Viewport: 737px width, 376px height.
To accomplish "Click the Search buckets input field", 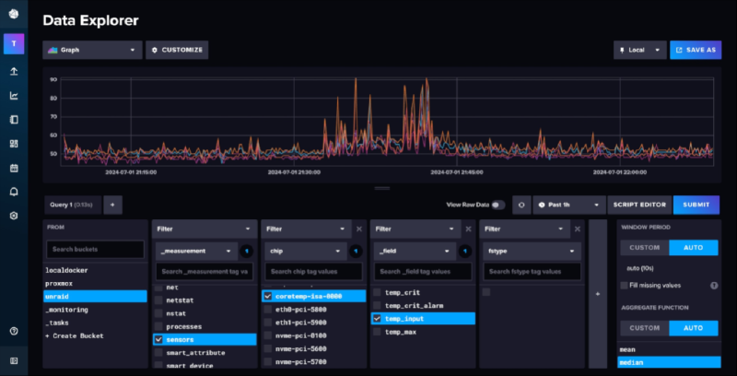I will 96,250.
